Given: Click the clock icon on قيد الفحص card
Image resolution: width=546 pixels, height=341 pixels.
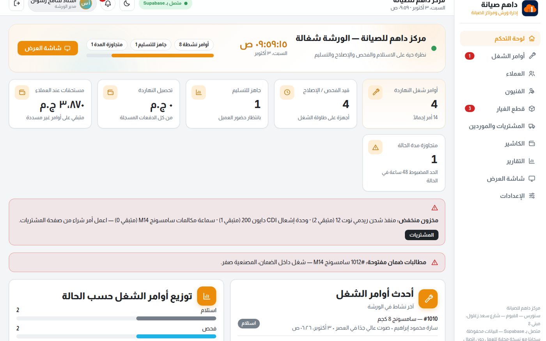Looking at the screenshot, I should [x=287, y=92].
